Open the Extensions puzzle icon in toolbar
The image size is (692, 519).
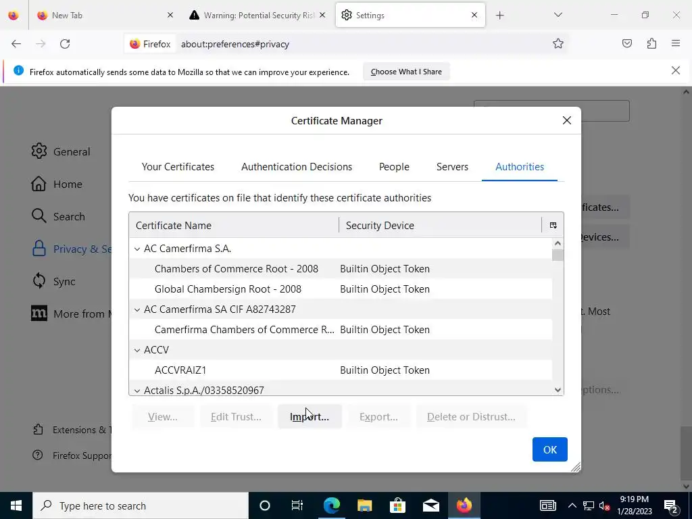pos(651,43)
